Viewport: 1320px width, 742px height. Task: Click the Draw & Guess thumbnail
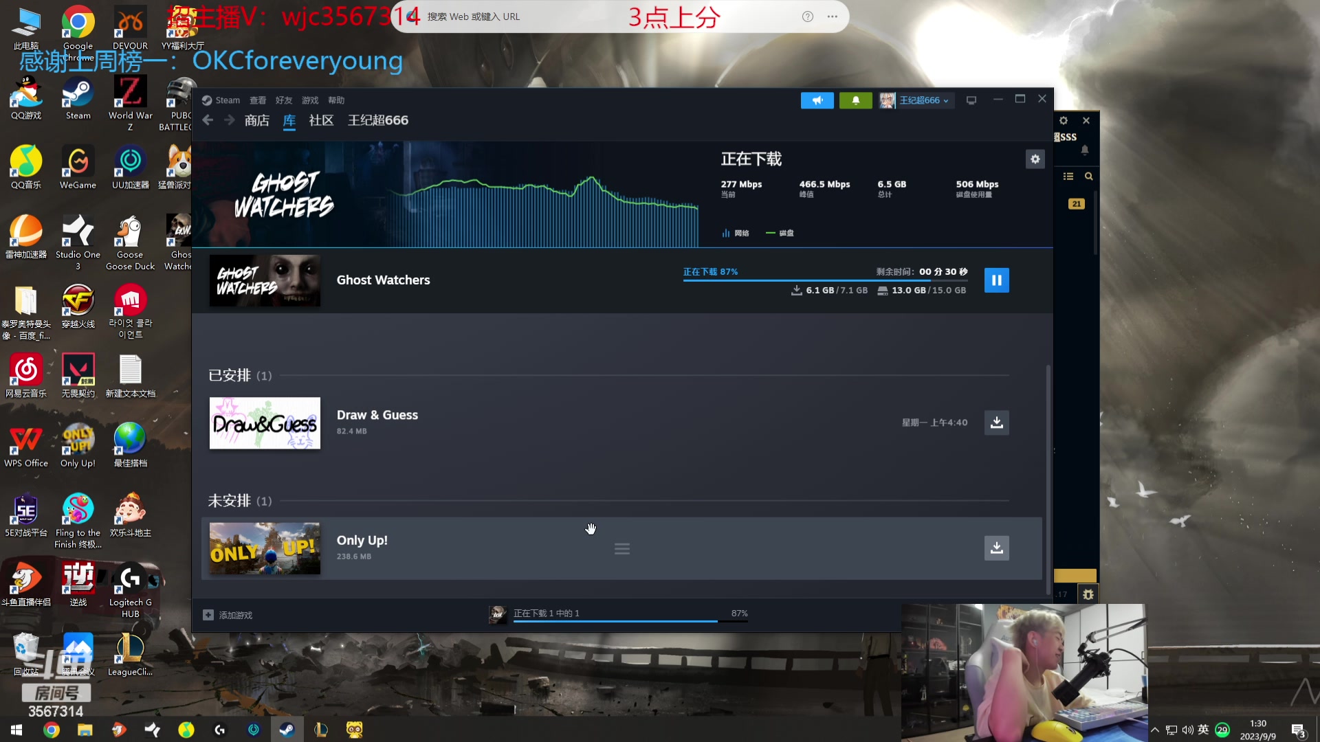pos(265,423)
